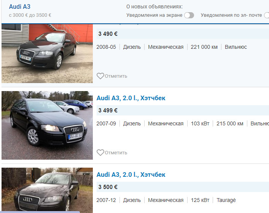Click Вильнюс in the 2008-05 listing
269x213 pixels.
[236, 47]
